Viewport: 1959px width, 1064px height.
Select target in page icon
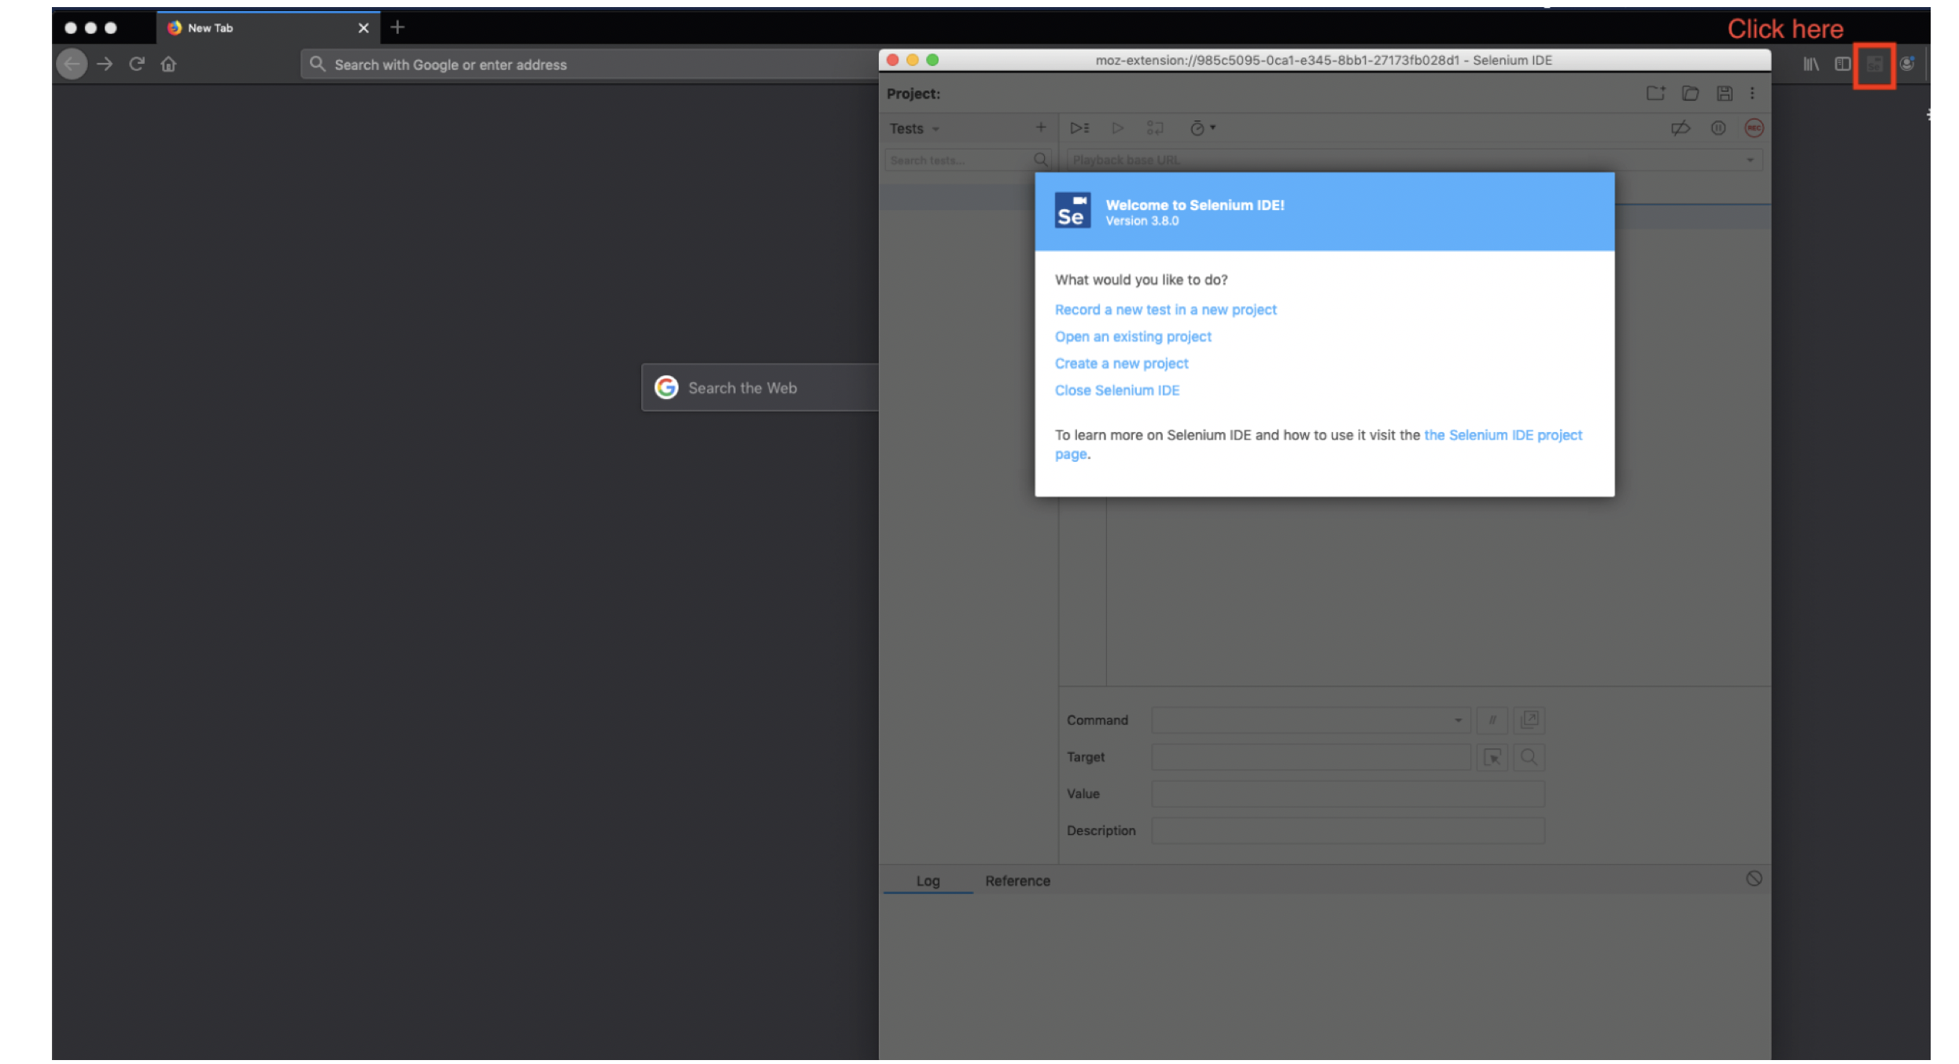[1492, 758]
